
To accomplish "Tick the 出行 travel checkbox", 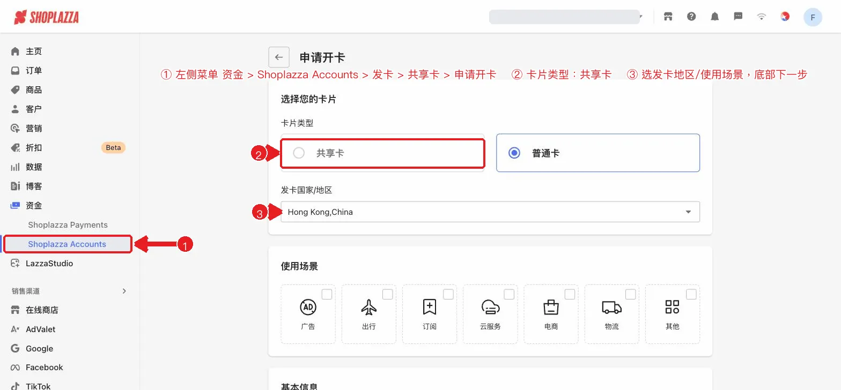I will 387,294.
